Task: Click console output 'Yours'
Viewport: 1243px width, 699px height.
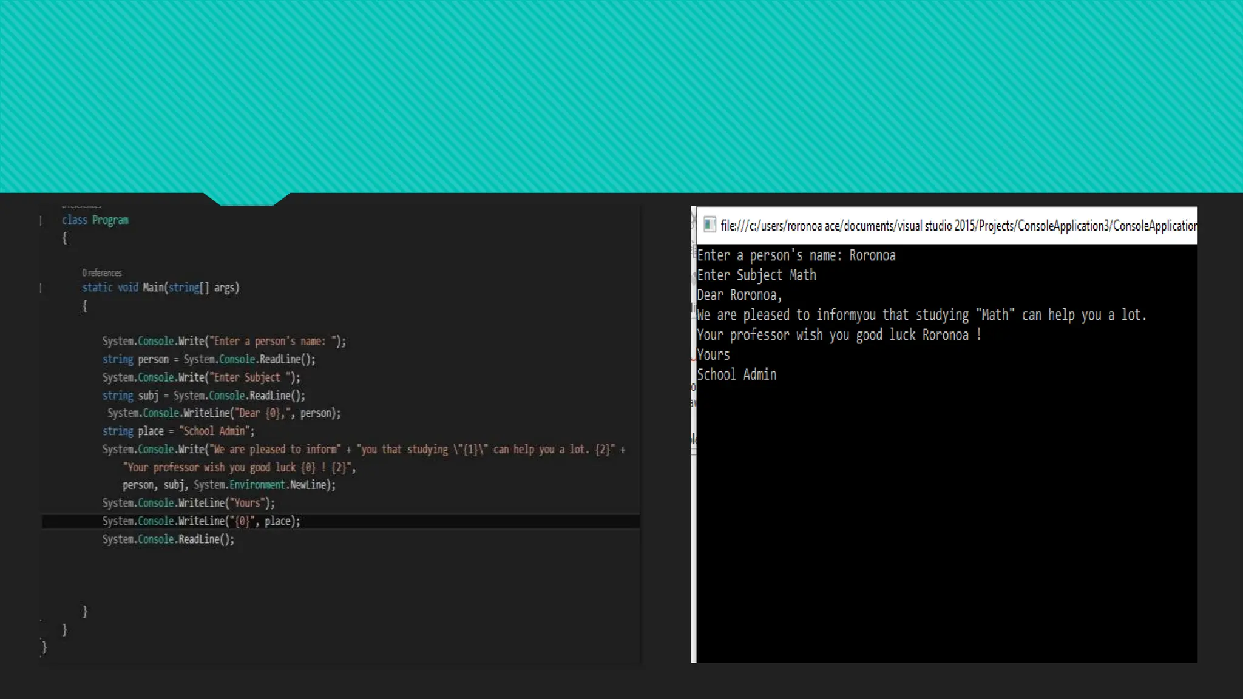Action: (x=713, y=355)
